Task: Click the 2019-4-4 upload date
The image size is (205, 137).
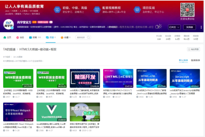Action: click(x=86, y=97)
